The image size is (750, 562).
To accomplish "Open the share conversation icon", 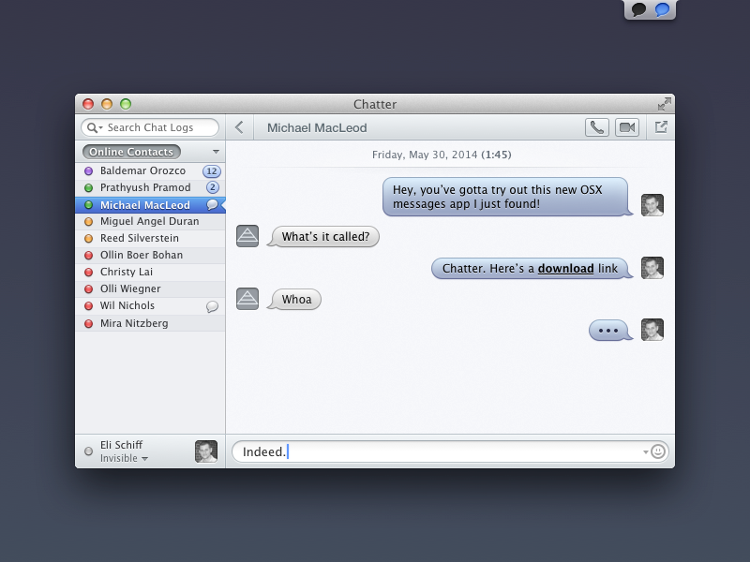I will 662,126.
